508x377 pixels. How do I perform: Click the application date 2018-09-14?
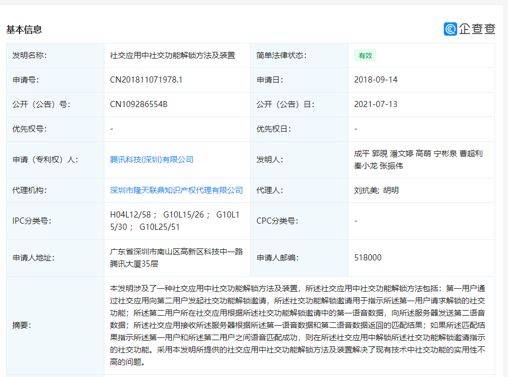click(376, 80)
